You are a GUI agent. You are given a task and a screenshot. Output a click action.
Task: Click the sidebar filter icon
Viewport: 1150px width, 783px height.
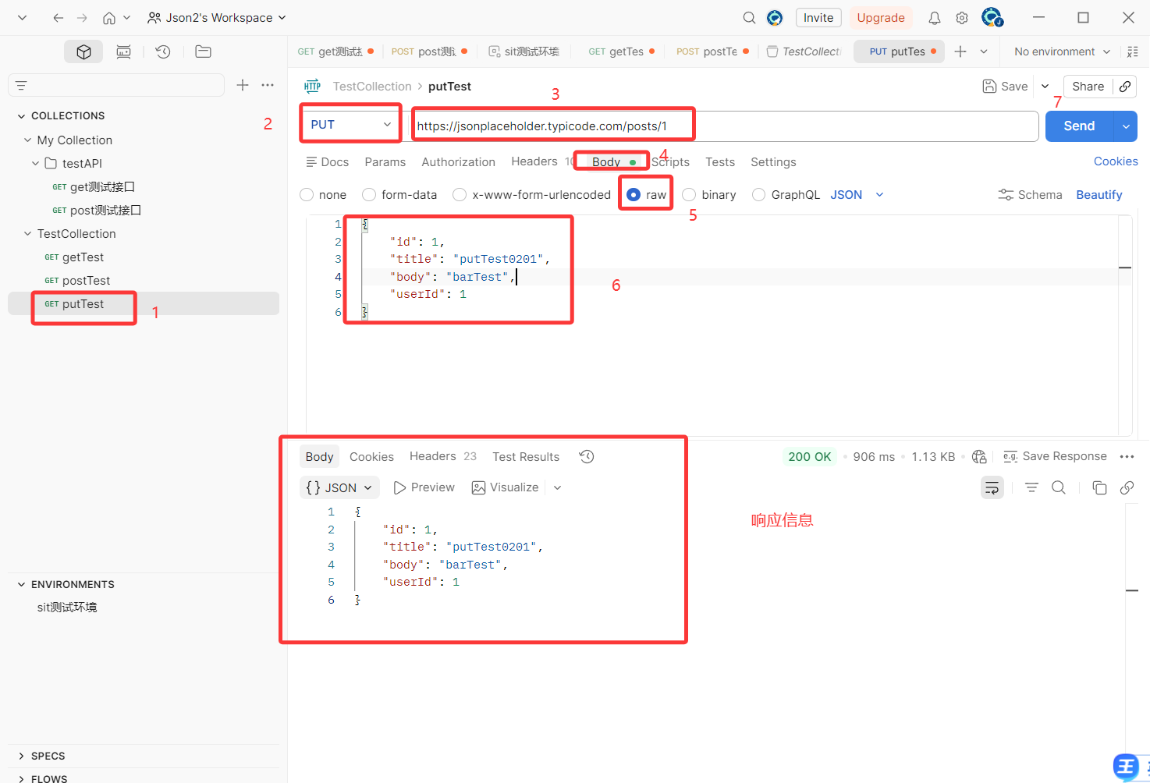click(x=21, y=85)
